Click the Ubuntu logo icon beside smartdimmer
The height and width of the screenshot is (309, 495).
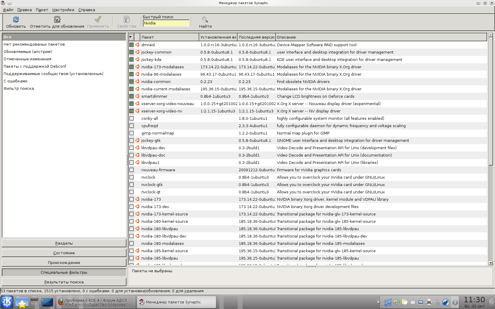coord(137,96)
